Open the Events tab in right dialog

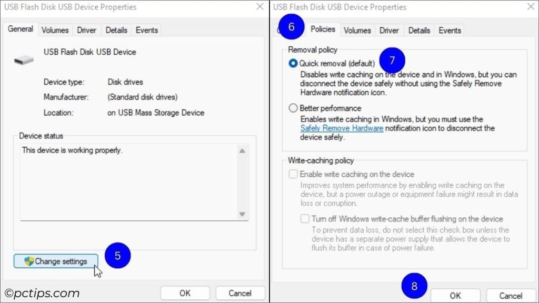click(450, 31)
